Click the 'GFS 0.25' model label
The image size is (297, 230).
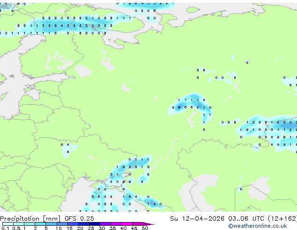tap(79, 219)
